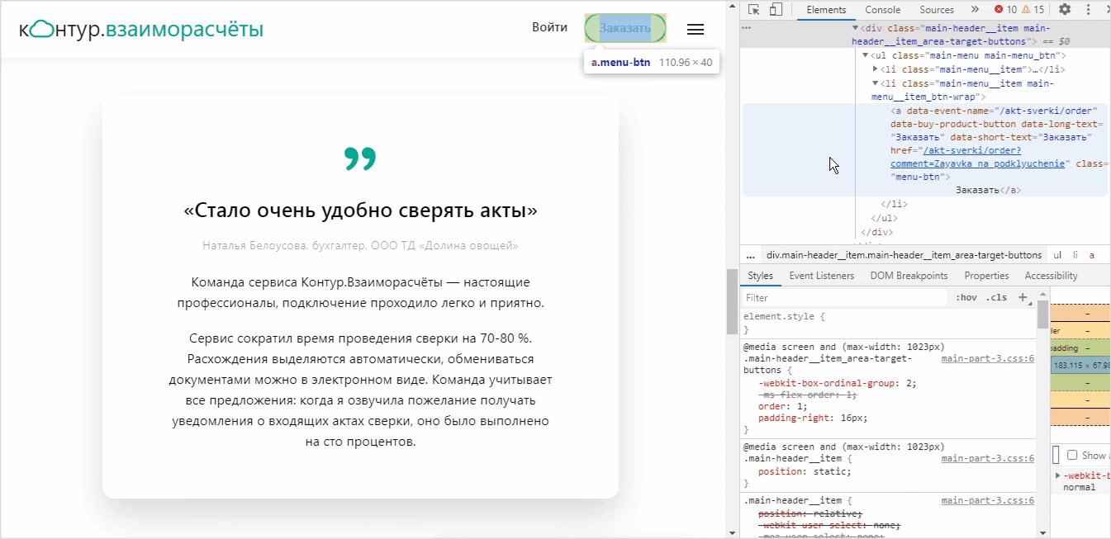
Task: Click the green quotation mark graphic
Action: 360,158
